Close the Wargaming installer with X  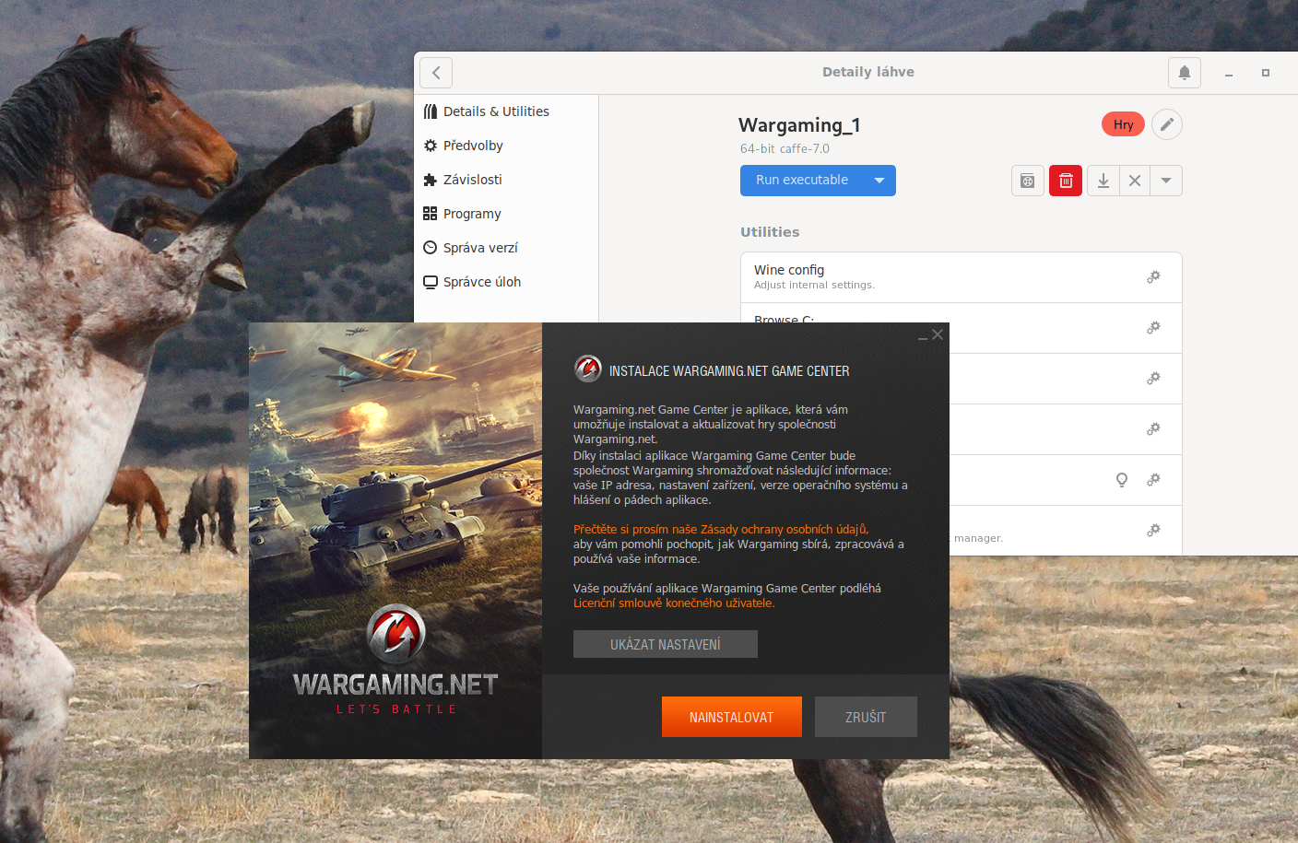coord(938,334)
